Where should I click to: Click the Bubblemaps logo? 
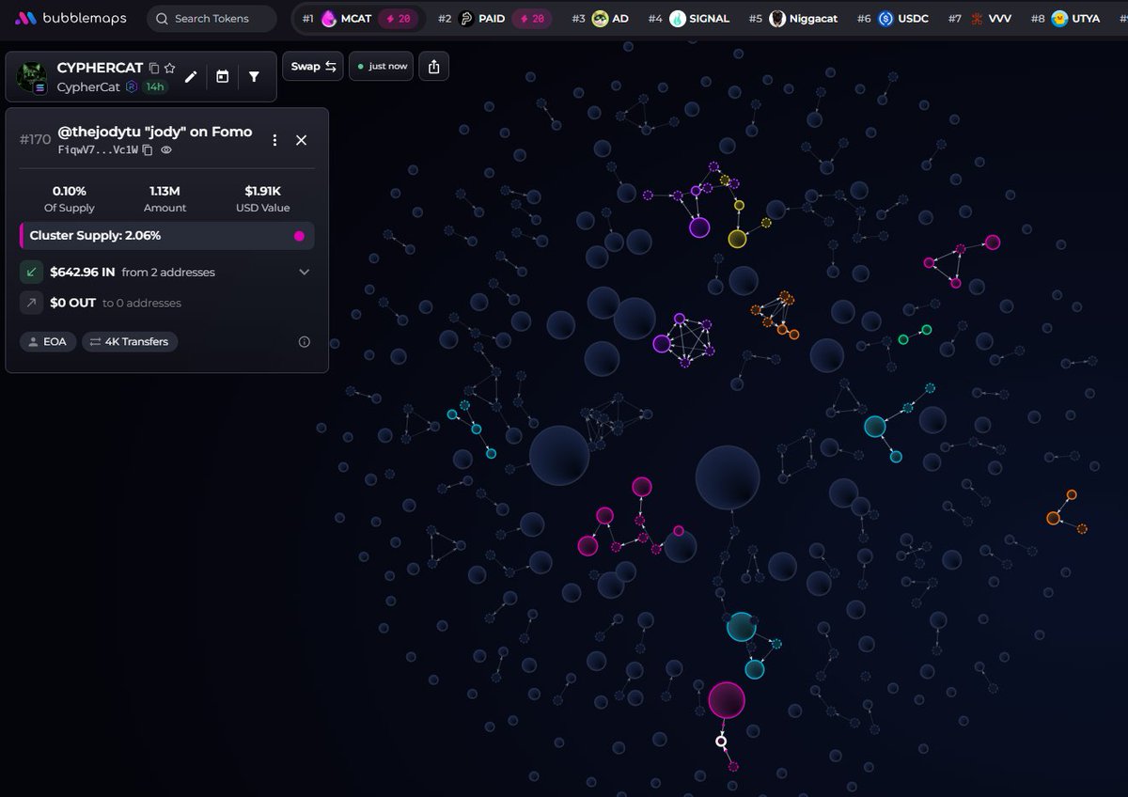[x=70, y=19]
